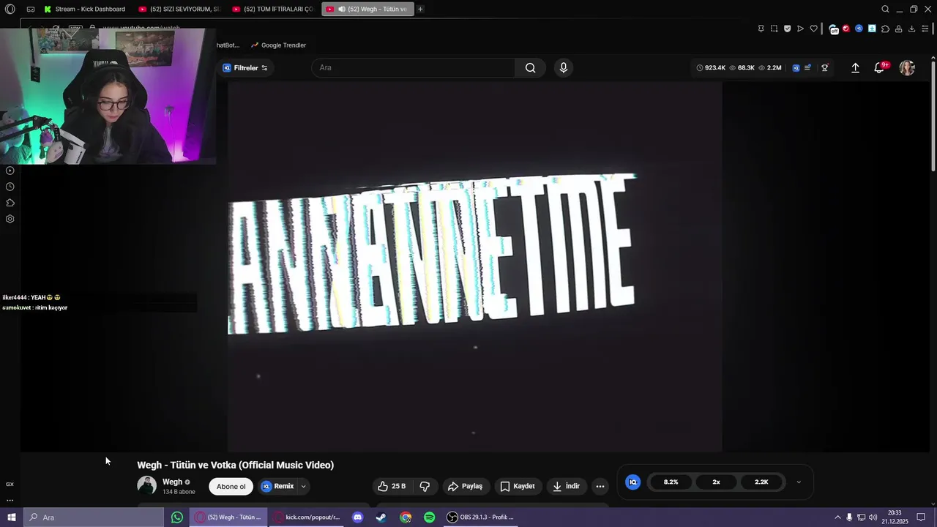The height and width of the screenshot is (527, 937).
Task: Open the sidebar player icon in Opera
Action: coord(10,171)
